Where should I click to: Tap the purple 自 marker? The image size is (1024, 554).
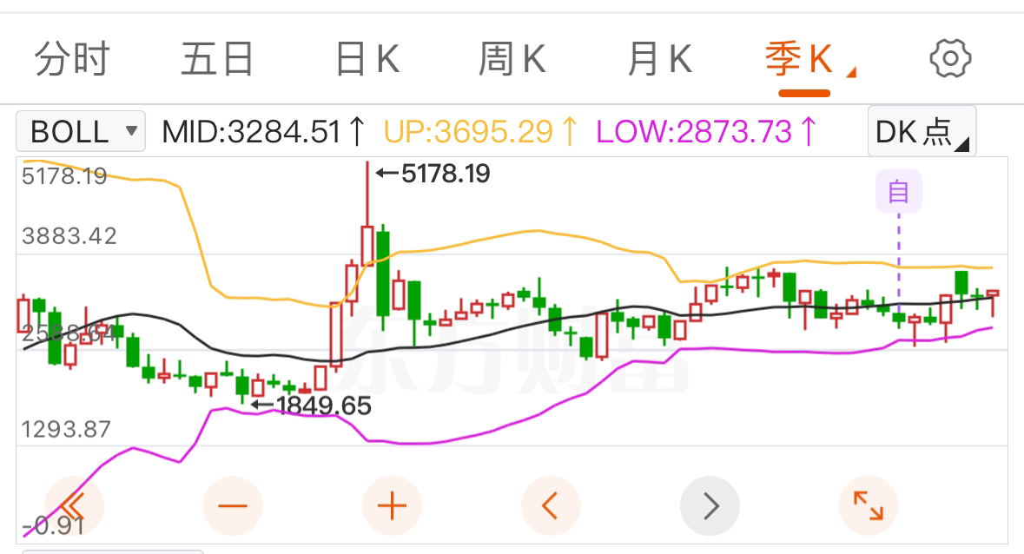[899, 191]
